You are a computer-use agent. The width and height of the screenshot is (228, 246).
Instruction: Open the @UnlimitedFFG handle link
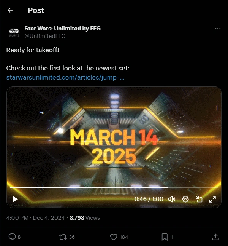point(45,36)
